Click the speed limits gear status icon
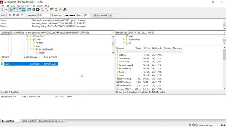Screen dimensions: 226x127 tap(193, 125)
